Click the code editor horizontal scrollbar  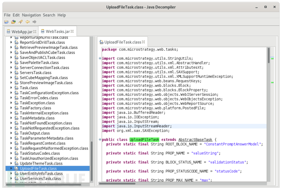117,183
